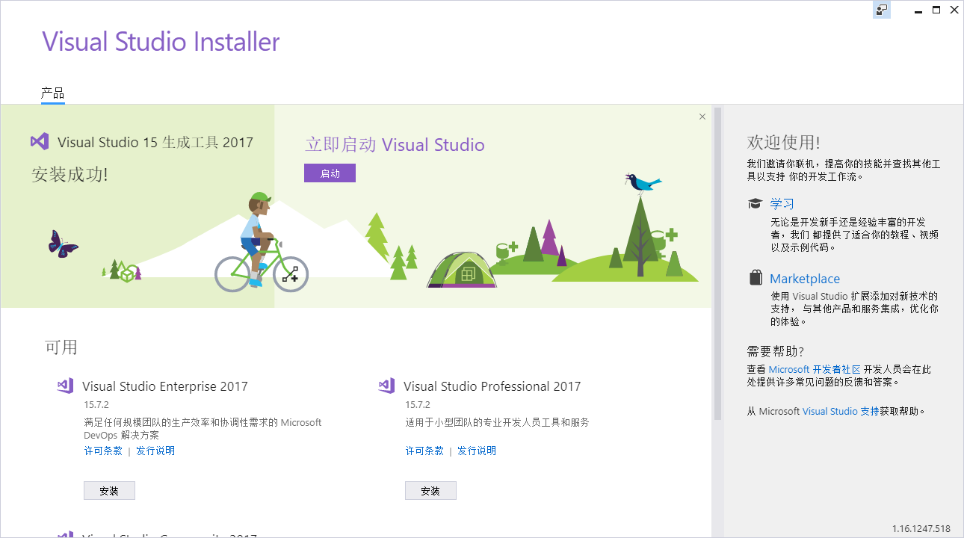This screenshot has height=538, width=964.
Task: Close the installation success banner
Action: pyautogui.click(x=702, y=117)
